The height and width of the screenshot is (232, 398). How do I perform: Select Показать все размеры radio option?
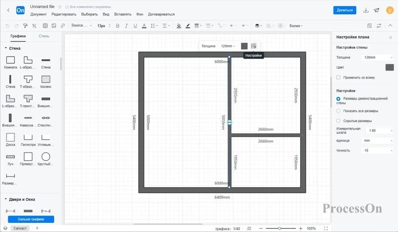(338, 111)
